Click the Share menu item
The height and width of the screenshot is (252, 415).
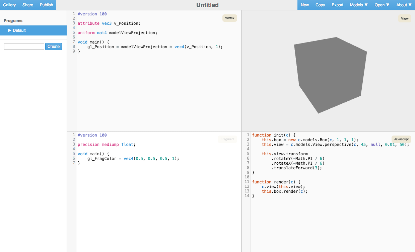click(x=28, y=5)
